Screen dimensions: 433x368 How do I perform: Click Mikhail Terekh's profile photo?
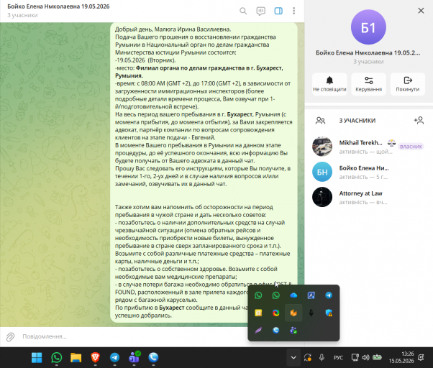(322, 147)
